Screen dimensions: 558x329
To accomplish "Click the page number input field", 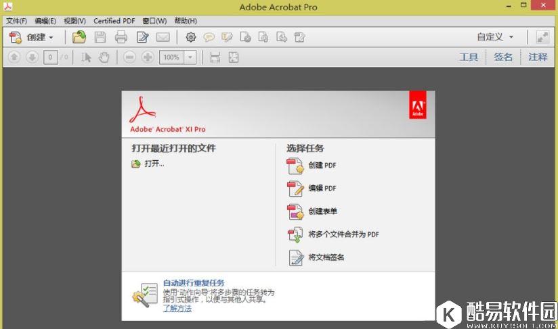I will (50, 57).
